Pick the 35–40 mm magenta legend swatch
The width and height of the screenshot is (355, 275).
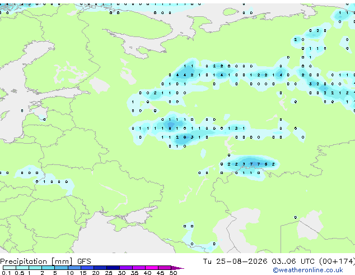(x=138, y=268)
